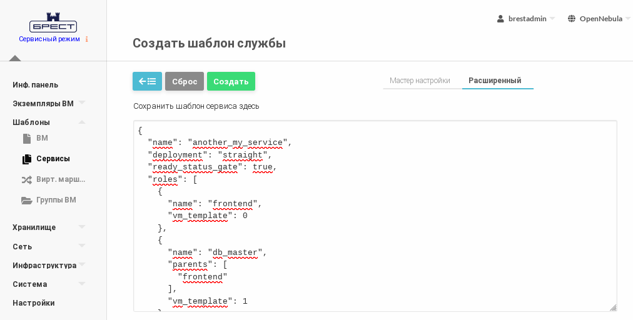Click the Брест logo at top
Image resolution: width=633 pixels, height=320 pixels.
coord(53,23)
